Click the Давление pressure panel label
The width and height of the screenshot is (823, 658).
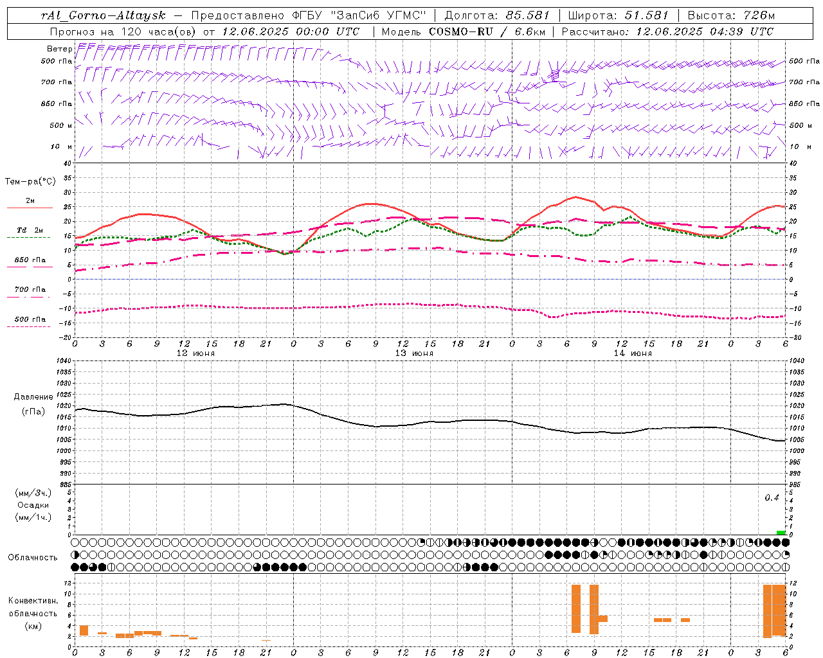(33, 397)
